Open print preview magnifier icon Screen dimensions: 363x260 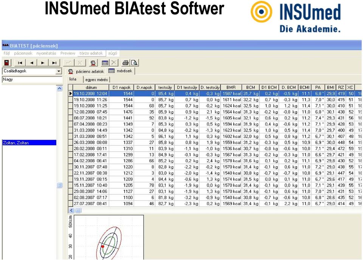pyautogui.click(x=134, y=63)
